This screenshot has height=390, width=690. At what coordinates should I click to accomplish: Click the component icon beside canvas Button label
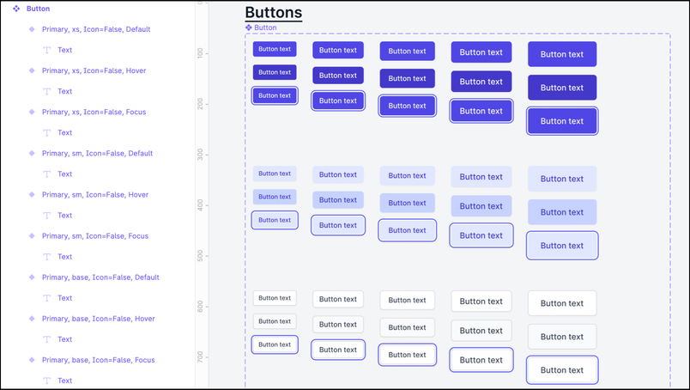[x=249, y=27]
